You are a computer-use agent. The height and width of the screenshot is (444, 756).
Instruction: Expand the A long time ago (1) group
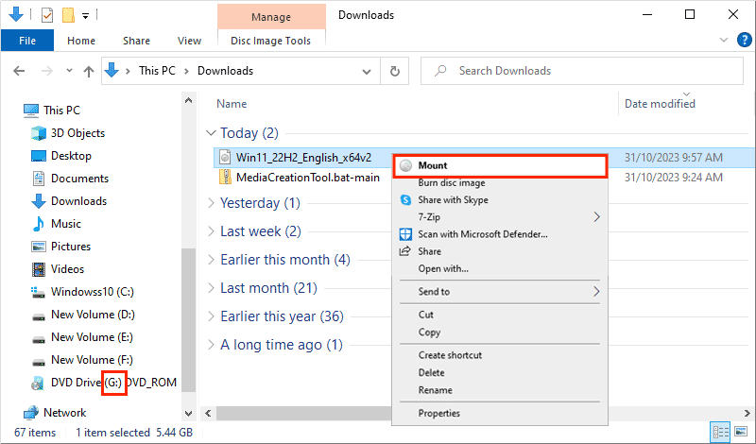[x=211, y=345]
